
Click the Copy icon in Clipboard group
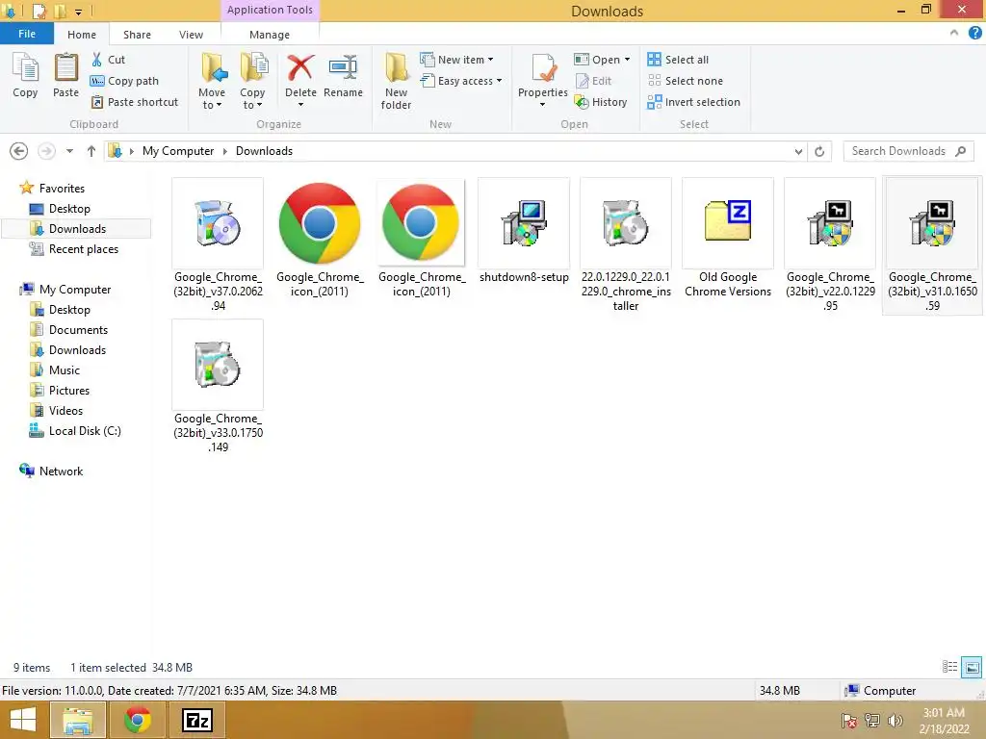click(25, 76)
